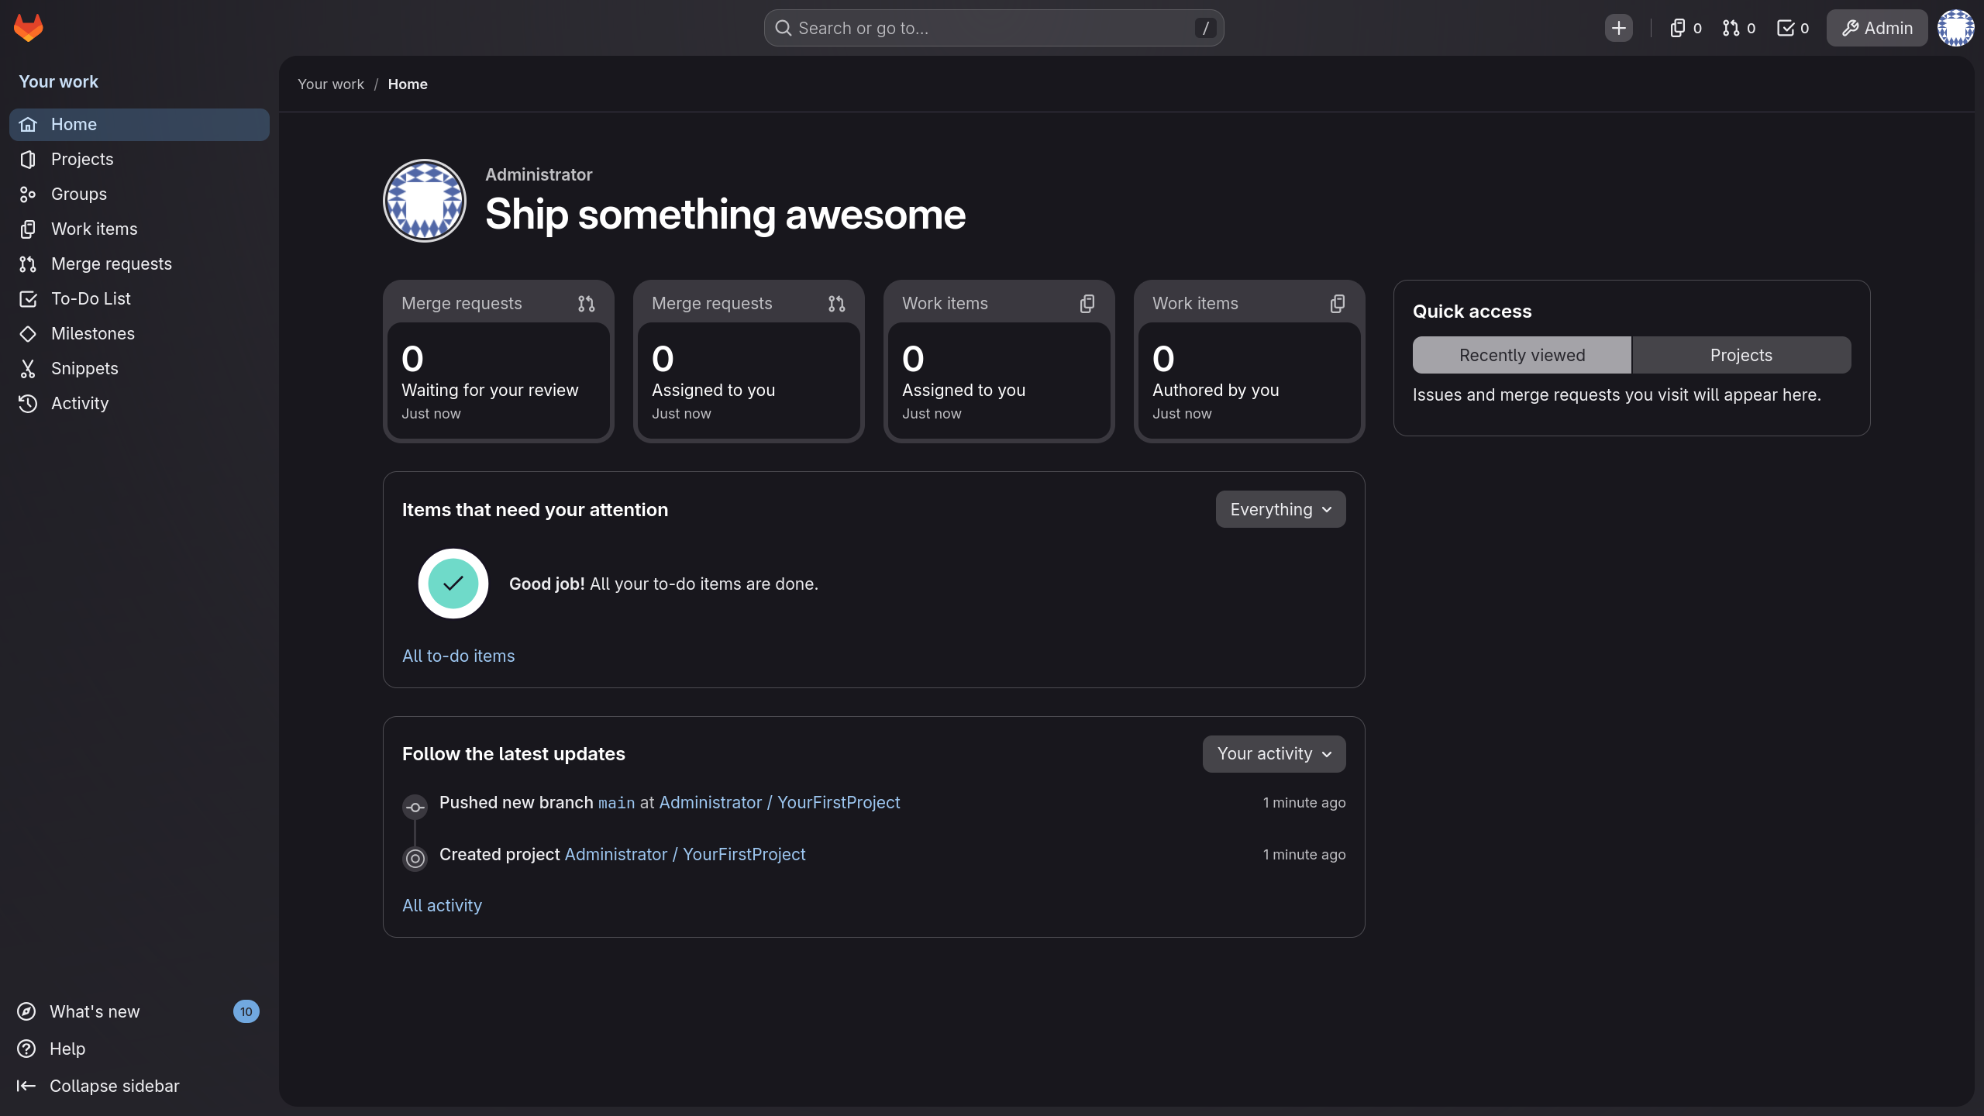This screenshot has height=1116, width=1984.
Task: Click the project icon beside Created project
Action: click(x=415, y=859)
